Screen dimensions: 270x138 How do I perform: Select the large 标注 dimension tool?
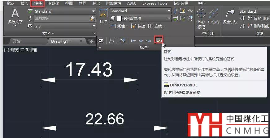tap(103, 16)
